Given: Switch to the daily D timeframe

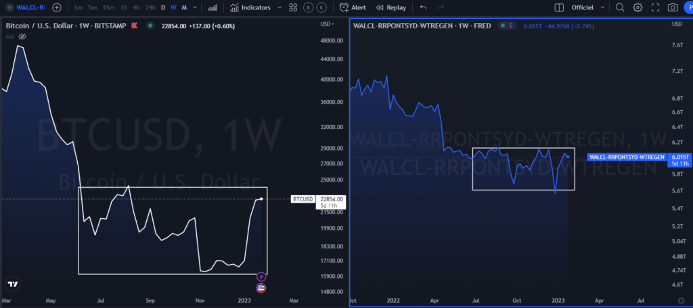Looking at the screenshot, I should [163, 7].
